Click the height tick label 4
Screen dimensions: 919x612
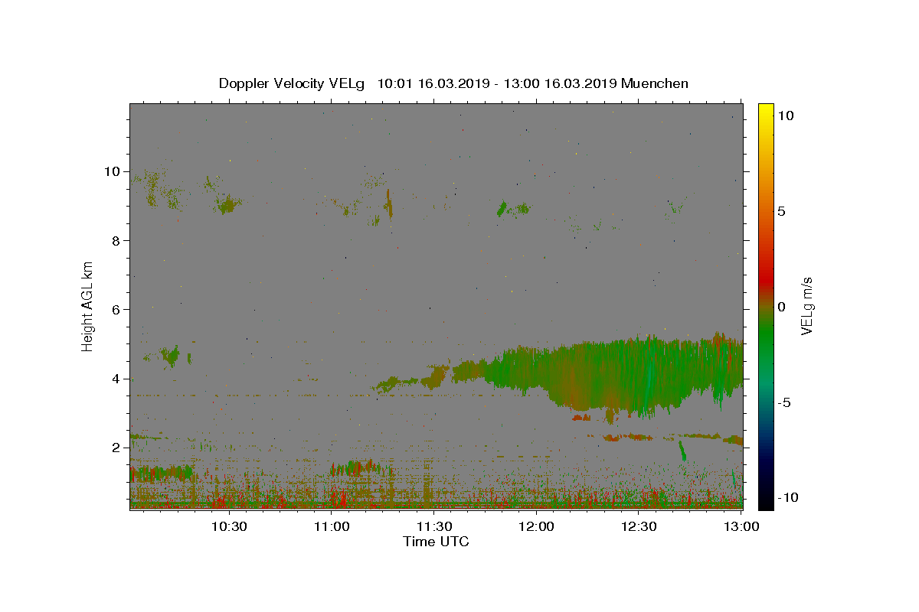tap(117, 379)
